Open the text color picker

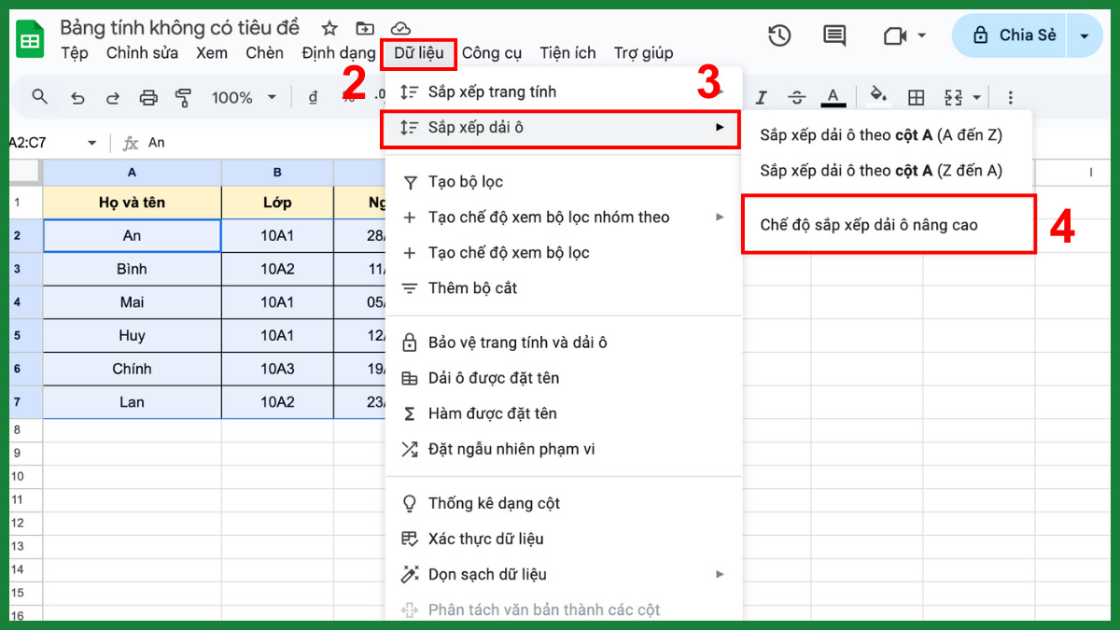[x=833, y=96]
